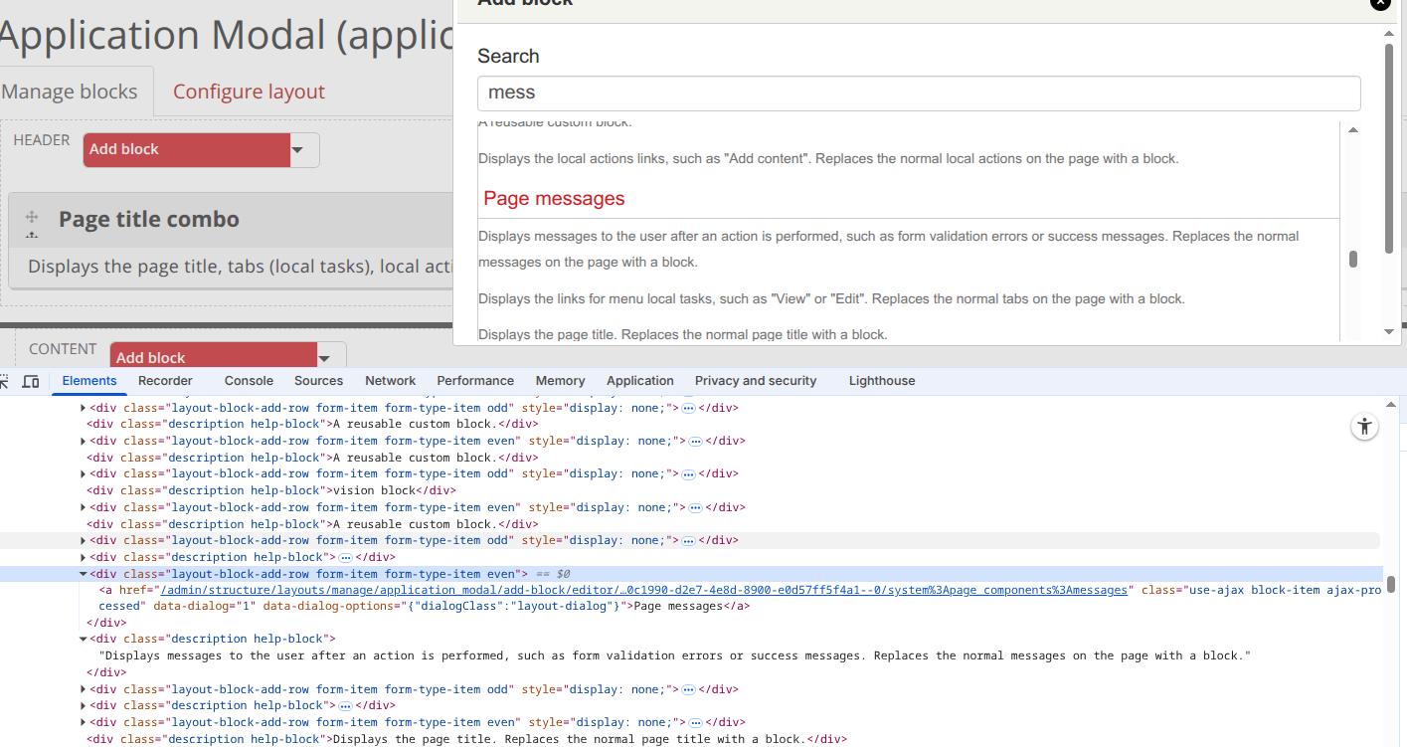Click the Page title combo heading
This screenshot has height=747, width=1407.
click(149, 219)
